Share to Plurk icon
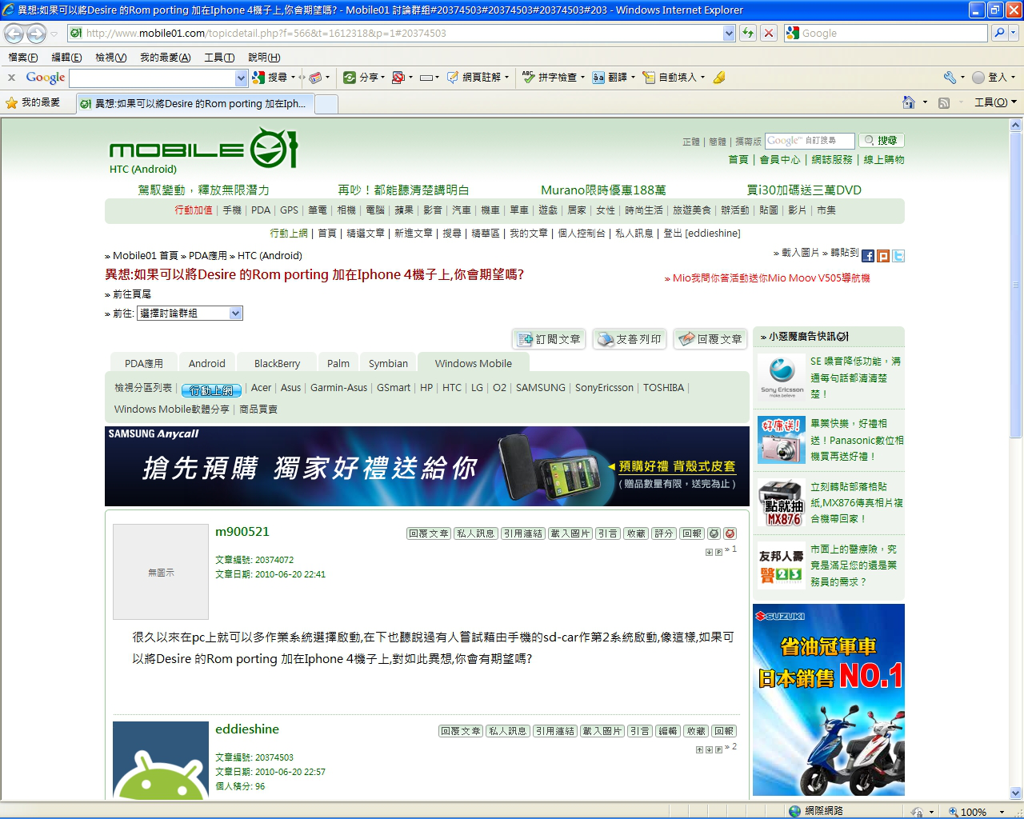 tap(883, 256)
